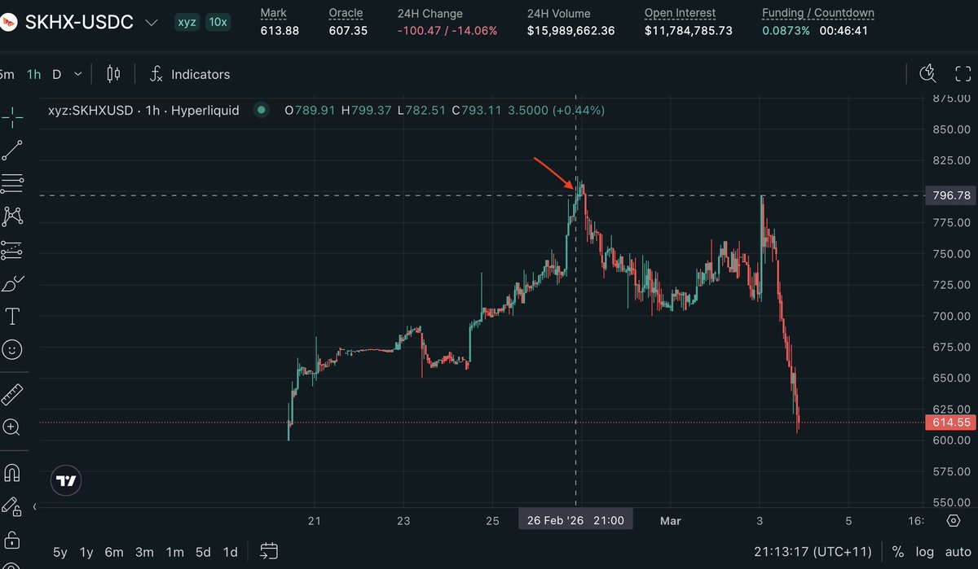The height and width of the screenshot is (569, 978).
Task: Select the trend line drawing tool
Action: tap(12, 150)
